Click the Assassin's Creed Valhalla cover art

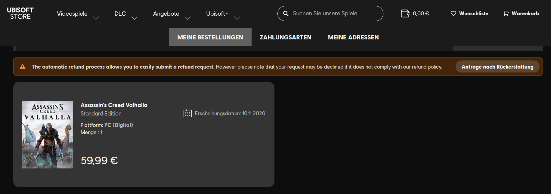(48, 134)
